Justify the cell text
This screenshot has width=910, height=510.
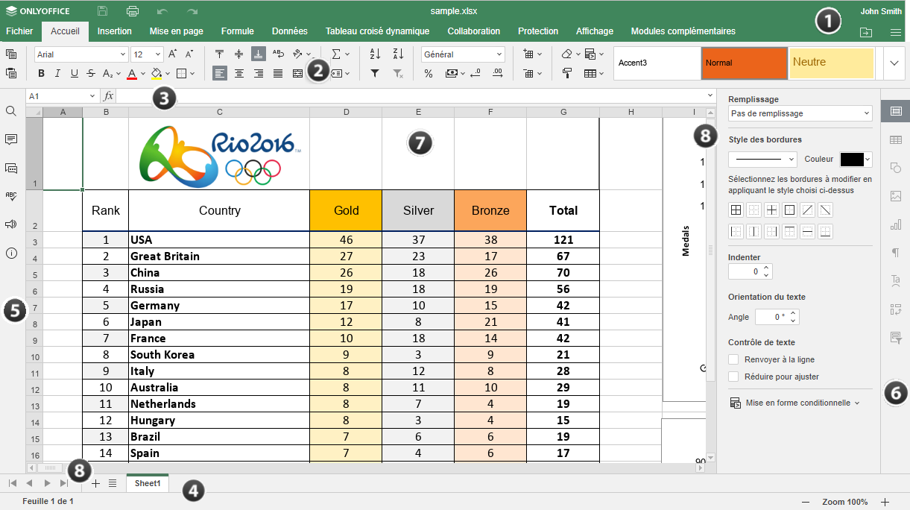278,73
